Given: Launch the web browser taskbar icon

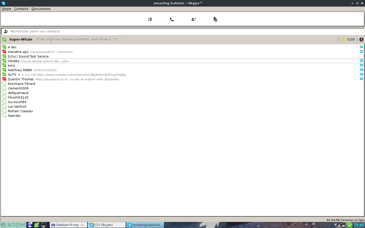Looking at the screenshot, I should pos(30,225).
